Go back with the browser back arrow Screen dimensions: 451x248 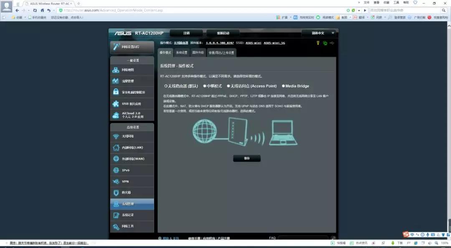pos(17,10)
